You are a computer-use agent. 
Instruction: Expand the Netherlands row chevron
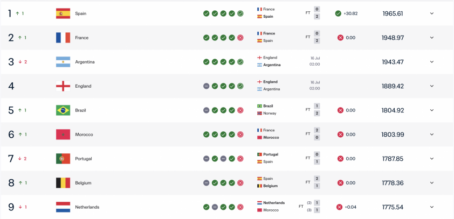432,207
